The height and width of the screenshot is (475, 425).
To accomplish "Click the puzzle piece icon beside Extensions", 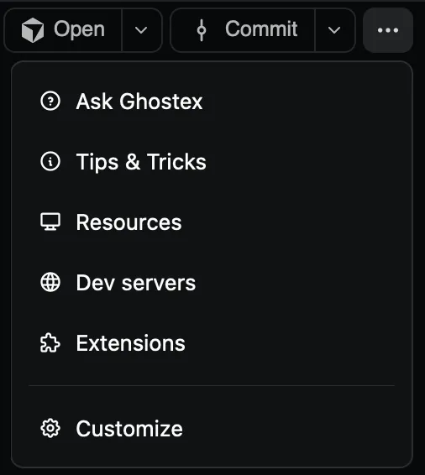I will (x=50, y=343).
